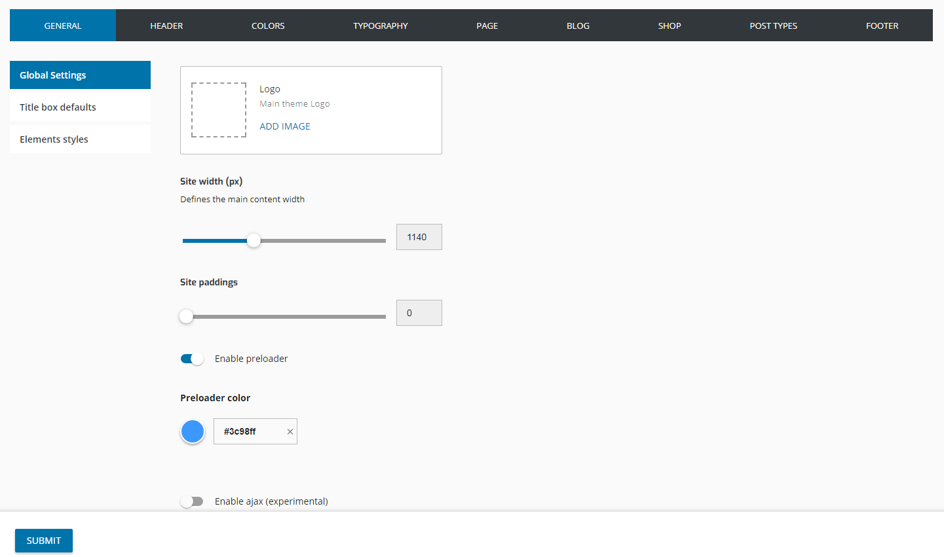Disable the Enable preloader toggle
This screenshot has height=557, width=944.
pos(192,359)
